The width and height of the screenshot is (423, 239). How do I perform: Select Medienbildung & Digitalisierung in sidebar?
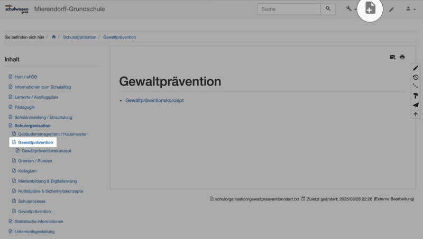[47, 181]
